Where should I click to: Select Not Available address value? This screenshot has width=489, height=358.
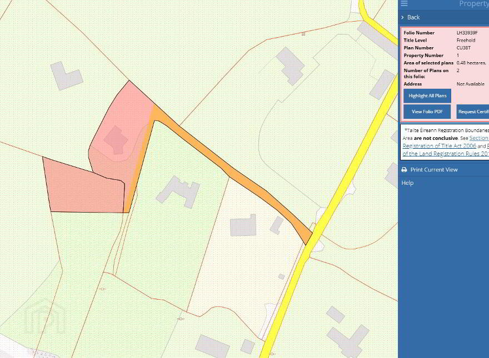pos(470,84)
